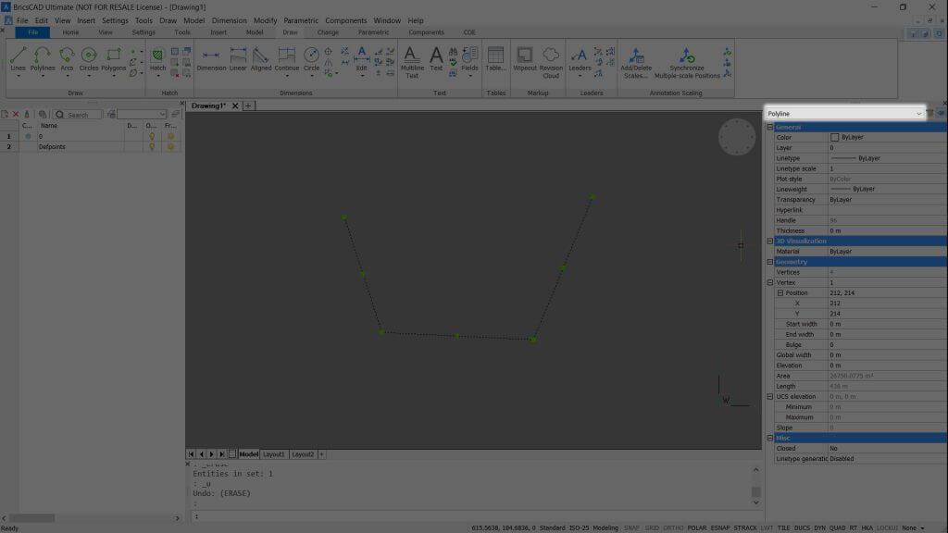Open the entity type dropdown showing Polyline
This screenshot has width=948, height=533.
[917, 113]
